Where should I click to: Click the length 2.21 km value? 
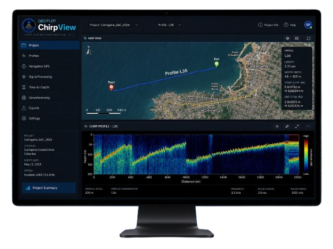[290, 66]
